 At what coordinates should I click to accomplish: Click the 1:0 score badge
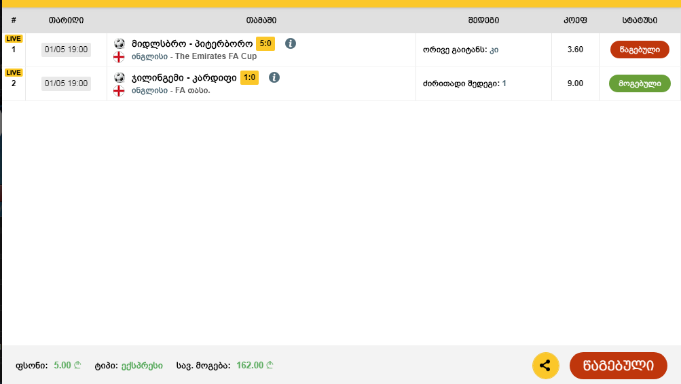pyautogui.click(x=249, y=77)
